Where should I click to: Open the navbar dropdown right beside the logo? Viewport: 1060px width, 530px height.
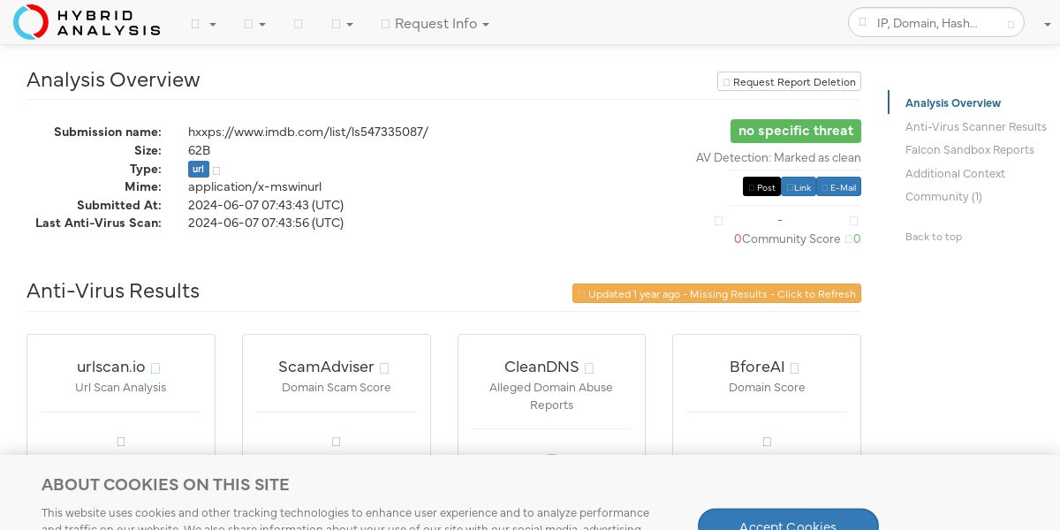(x=203, y=24)
